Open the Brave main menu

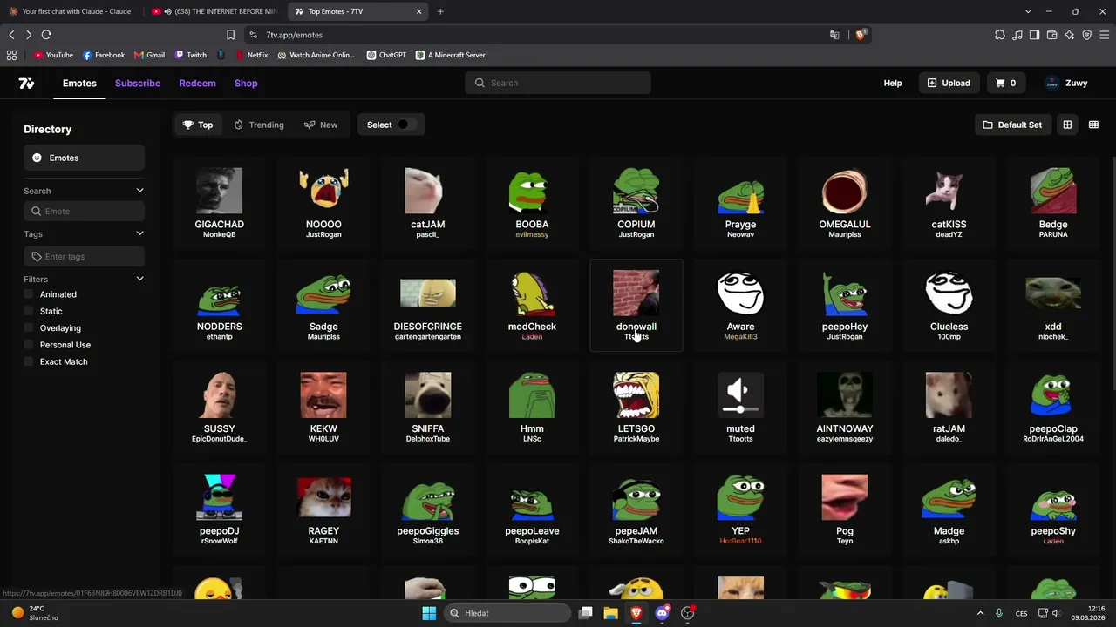1105,35
